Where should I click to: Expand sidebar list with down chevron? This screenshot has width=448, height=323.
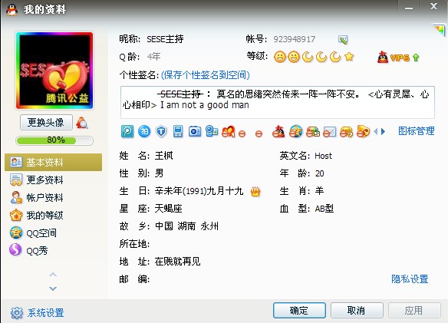click(x=53, y=288)
